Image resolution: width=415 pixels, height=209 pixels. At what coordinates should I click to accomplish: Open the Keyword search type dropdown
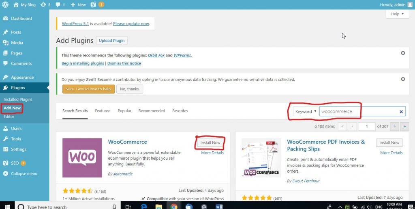click(x=306, y=111)
